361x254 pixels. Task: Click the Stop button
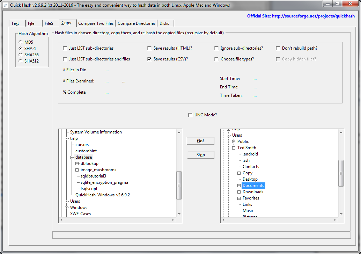coord(200,155)
